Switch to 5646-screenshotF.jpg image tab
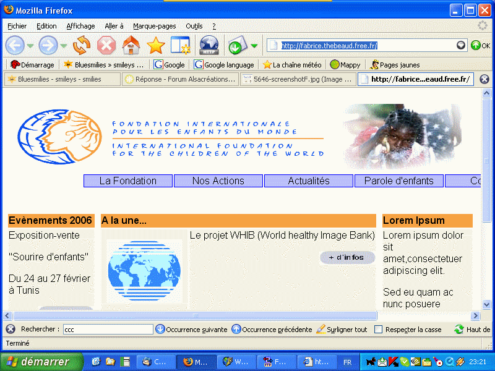495x371 pixels. point(298,79)
